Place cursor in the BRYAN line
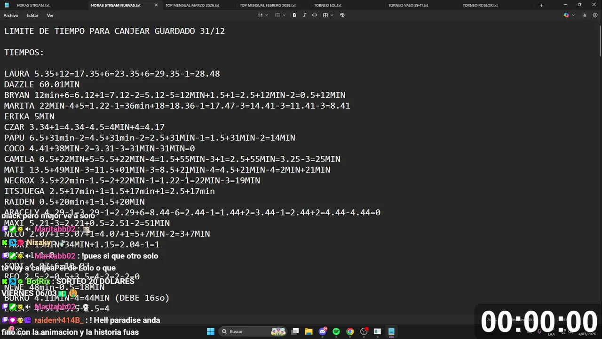Screen dimensions: 602x339 [x=175, y=95]
